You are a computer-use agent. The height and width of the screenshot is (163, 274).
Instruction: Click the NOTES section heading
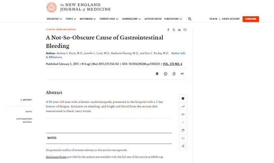pos(52,138)
